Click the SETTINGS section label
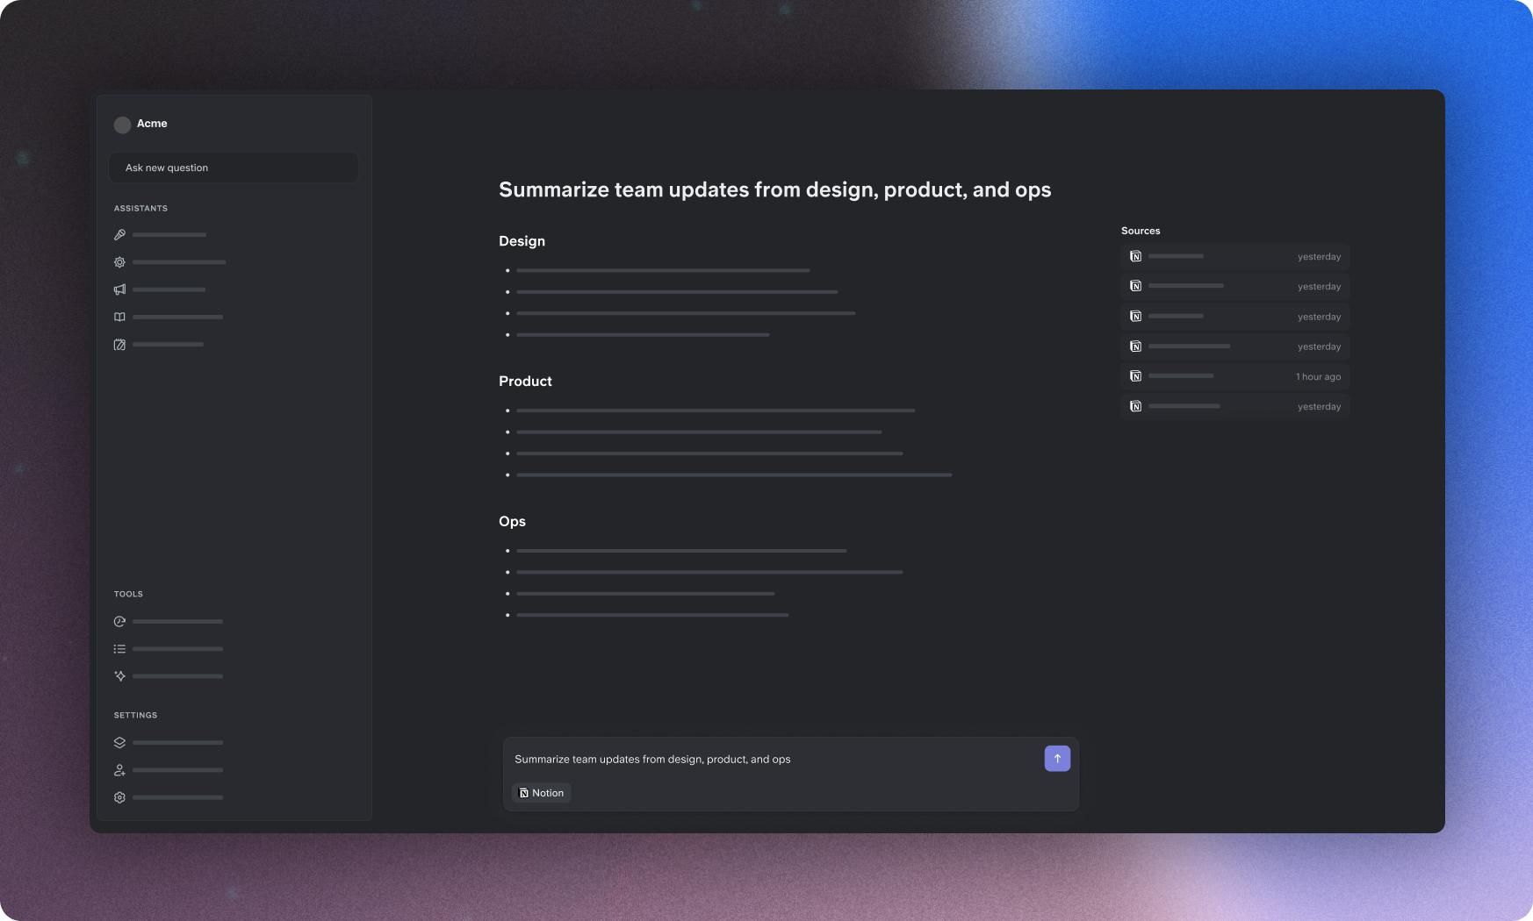Screen dimensions: 1533x921 tap(135, 716)
